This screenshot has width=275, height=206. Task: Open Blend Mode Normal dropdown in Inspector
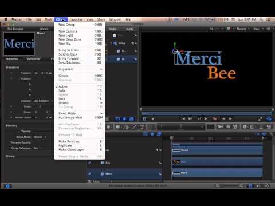(x=40, y=137)
